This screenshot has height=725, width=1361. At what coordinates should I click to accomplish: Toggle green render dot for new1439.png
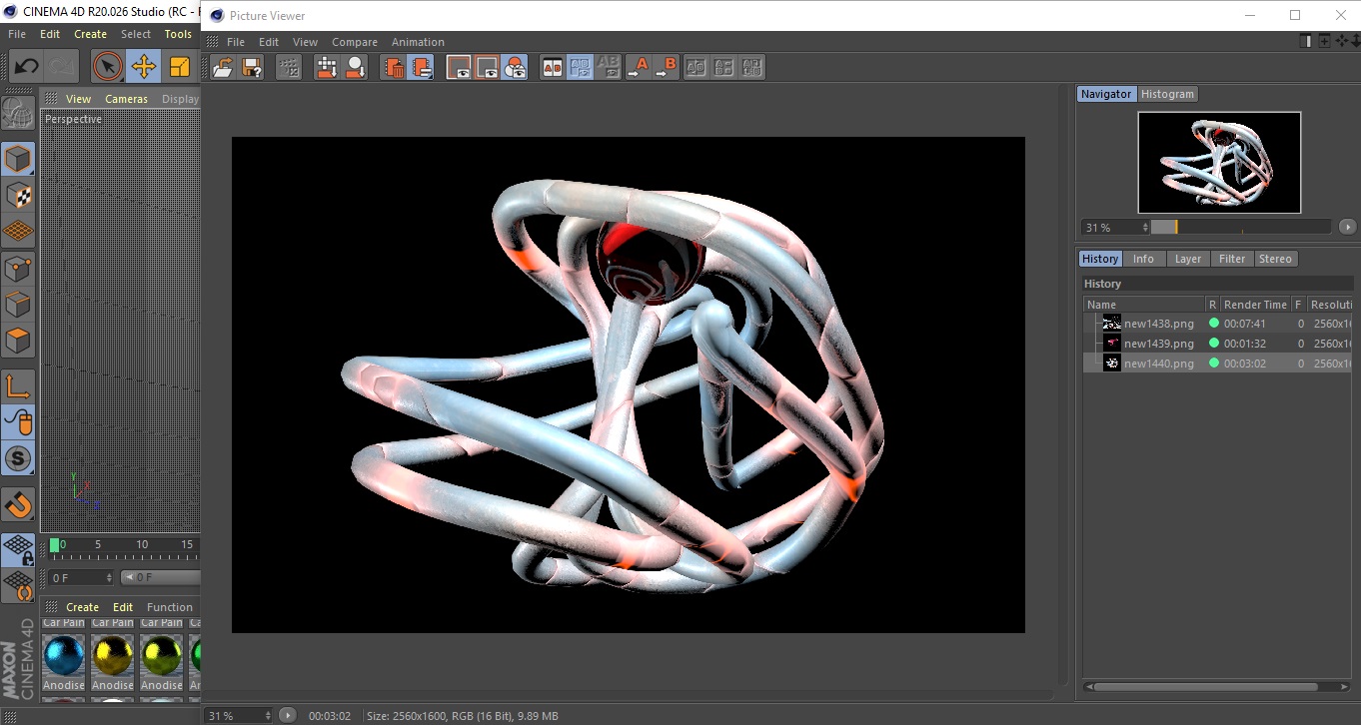1213,344
